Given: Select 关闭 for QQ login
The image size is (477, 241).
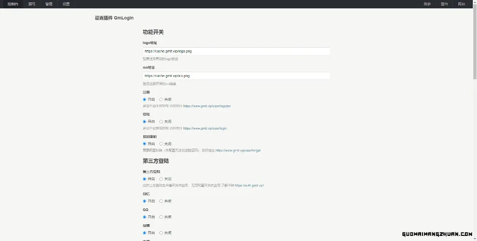Looking at the screenshot, I should click(161, 217).
